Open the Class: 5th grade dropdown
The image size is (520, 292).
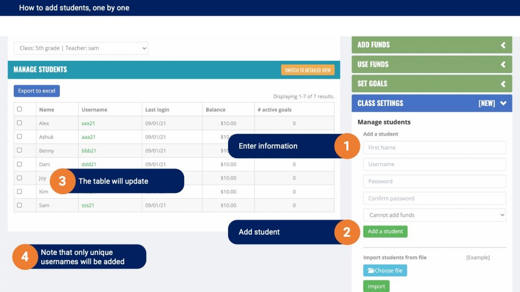coord(81,48)
